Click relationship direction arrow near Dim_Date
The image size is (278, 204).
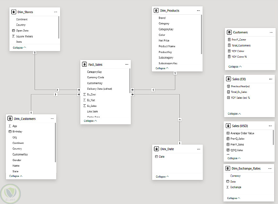click(x=179, y=120)
